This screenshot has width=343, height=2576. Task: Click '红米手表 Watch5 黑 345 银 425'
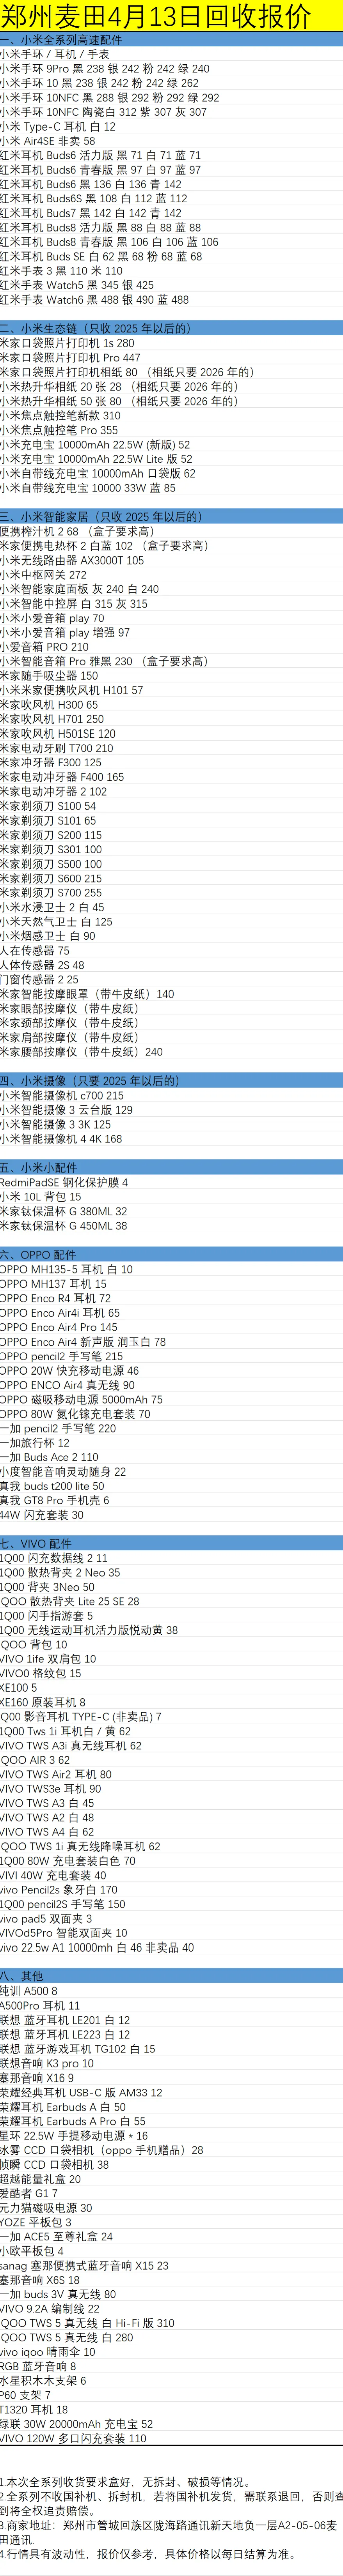tap(77, 285)
